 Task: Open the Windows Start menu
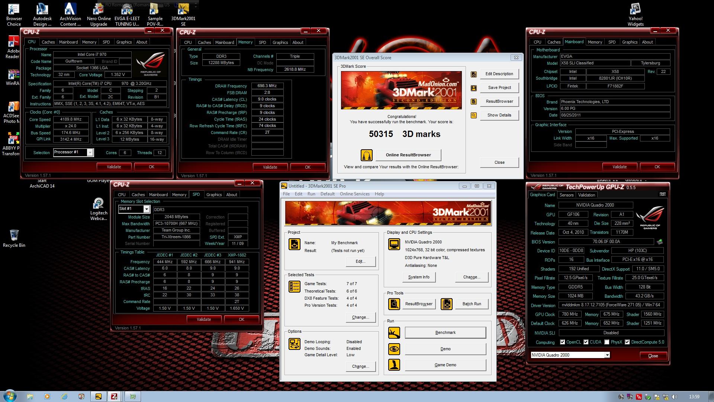pos(9,395)
